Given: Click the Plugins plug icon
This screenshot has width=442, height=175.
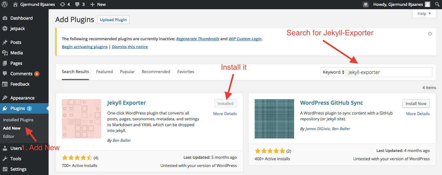Looking at the screenshot, I should click(5, 108).
